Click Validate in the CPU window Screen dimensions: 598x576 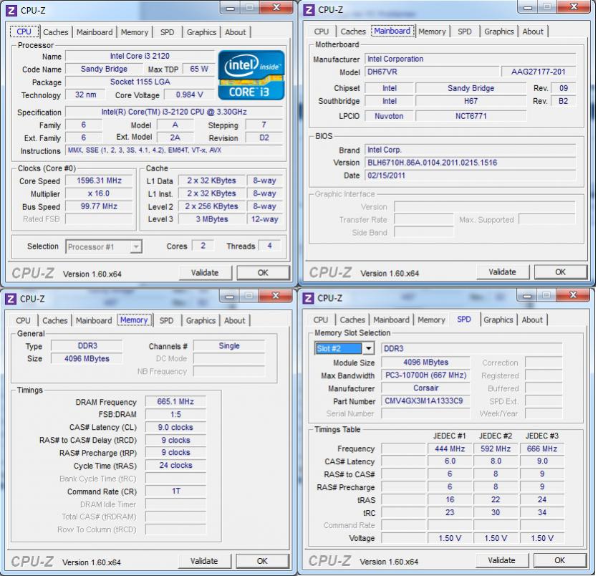pyautogui.click(x=205, y=273)
